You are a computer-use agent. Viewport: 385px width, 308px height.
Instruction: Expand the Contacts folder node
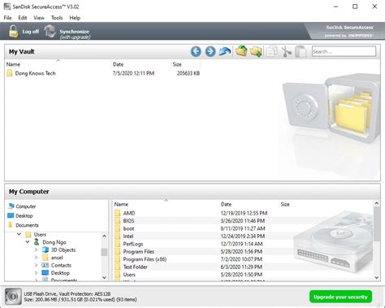pyautogui.click(x=37, y=265)
